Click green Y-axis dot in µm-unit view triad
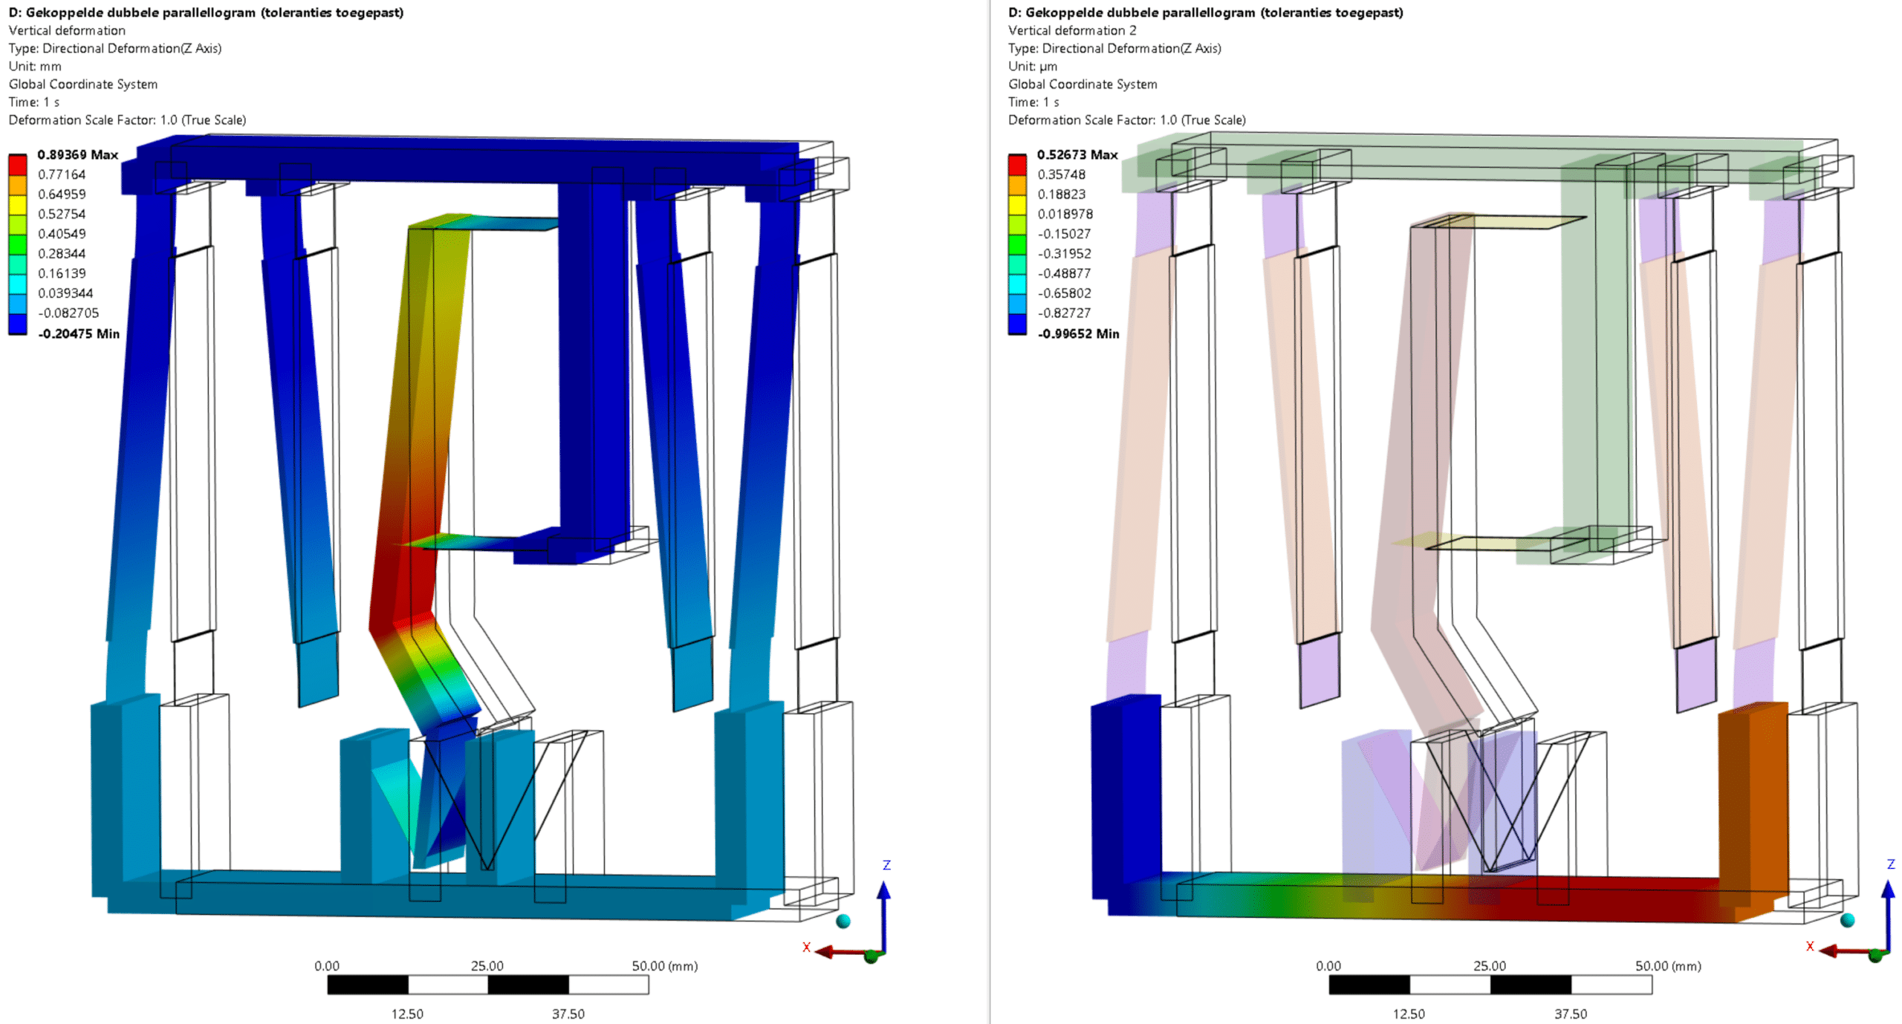This screenshot has width=1902, height=1024. point(1875,956)
